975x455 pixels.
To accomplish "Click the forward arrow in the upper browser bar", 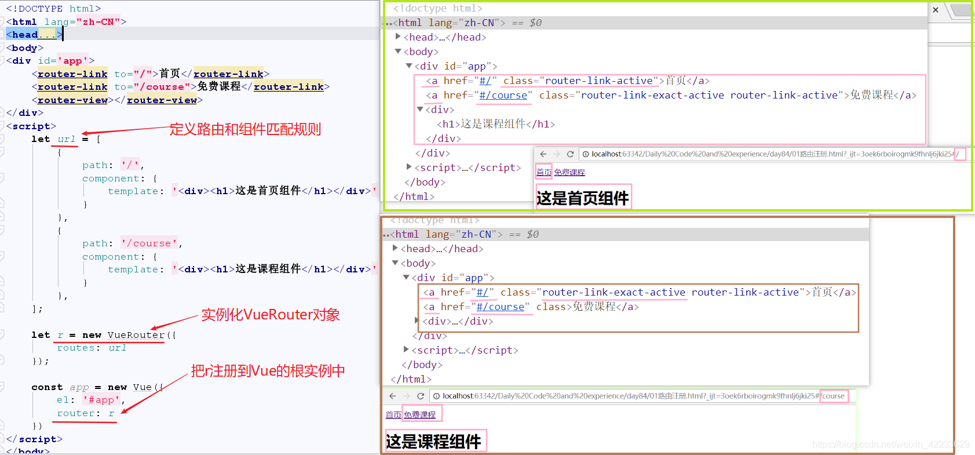I will [x=557, y=154].
